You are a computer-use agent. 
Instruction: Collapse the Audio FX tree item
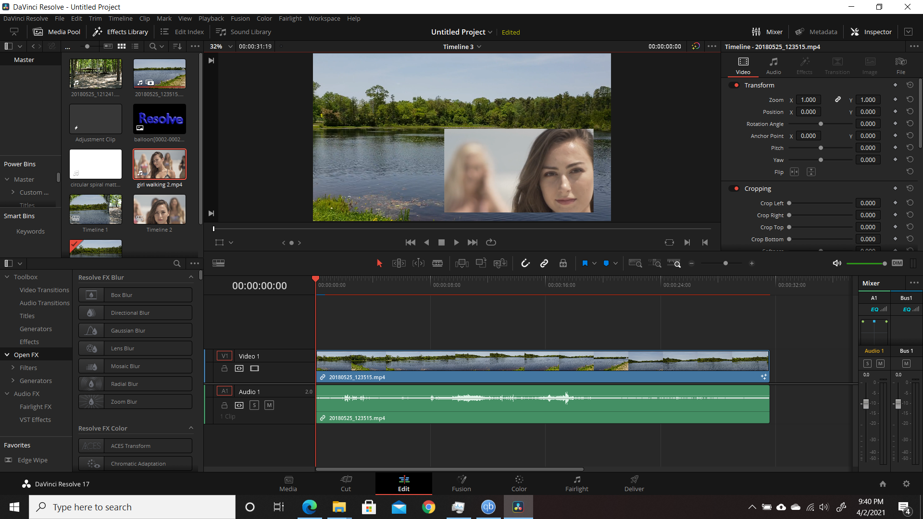[7, 394]
